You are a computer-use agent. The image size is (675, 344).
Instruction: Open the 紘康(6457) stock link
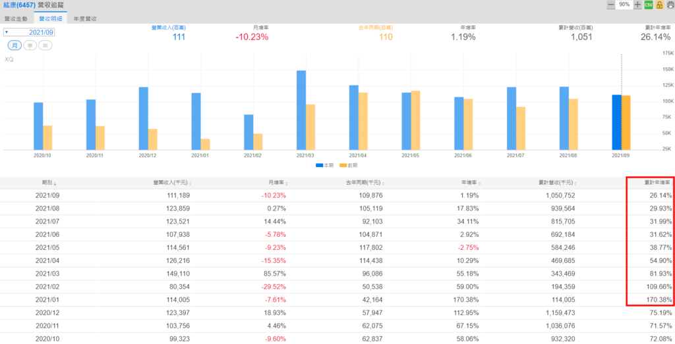[x=18, y=5]
